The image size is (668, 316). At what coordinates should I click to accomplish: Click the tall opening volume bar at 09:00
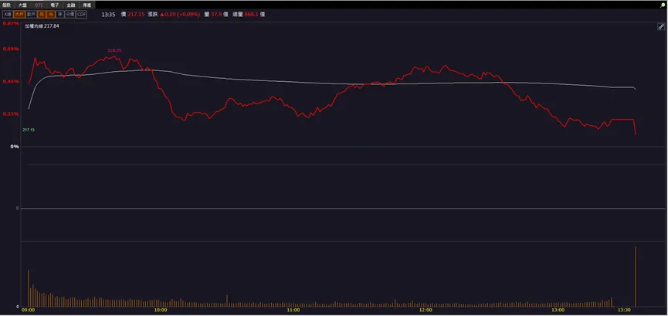click(x=29, y=288)
